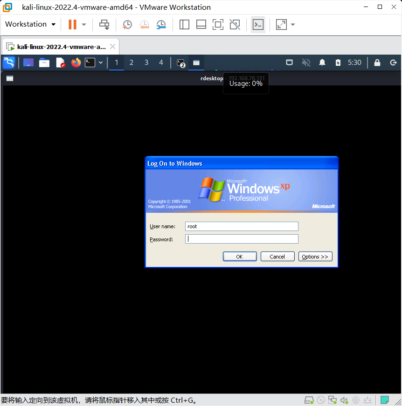Expand the logon Options >> button
This screenshot has width=402, height=406.
pos(315,257)
